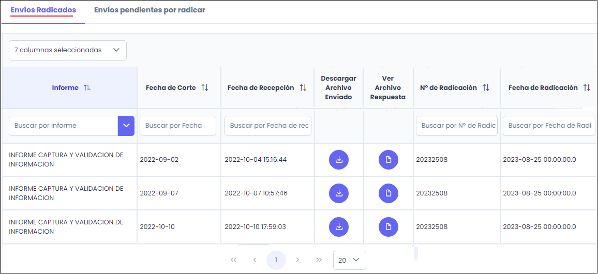Switch to Envíos pendientes por radicar tab
The height and width of the screenshot is (274, 598).
click(x=149, y=10)
